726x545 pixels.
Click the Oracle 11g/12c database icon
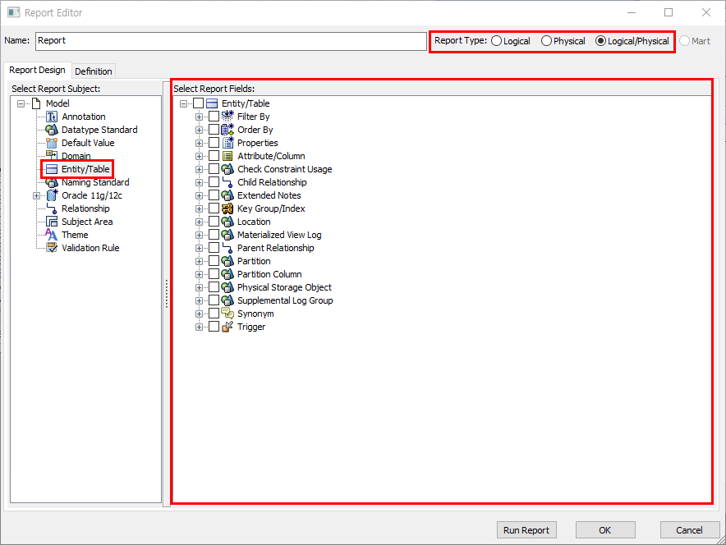[x=53, y=195]
